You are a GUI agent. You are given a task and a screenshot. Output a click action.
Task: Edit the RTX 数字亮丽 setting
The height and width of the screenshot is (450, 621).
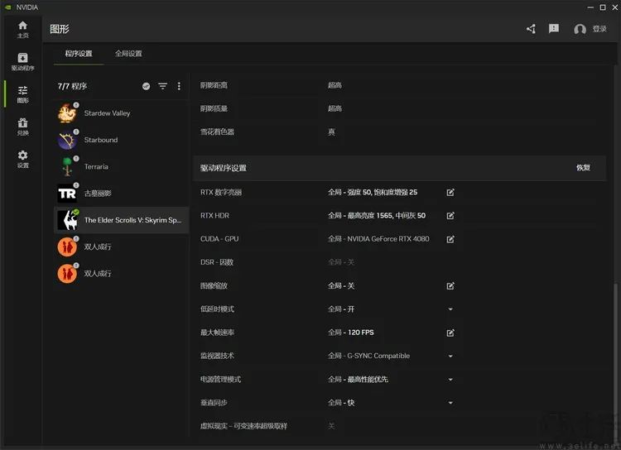(x=450, y=193)
